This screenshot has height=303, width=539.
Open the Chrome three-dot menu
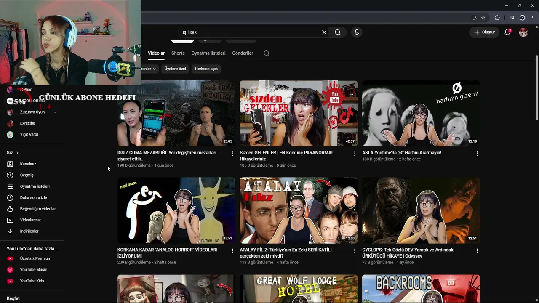click(x=533, y=18)
